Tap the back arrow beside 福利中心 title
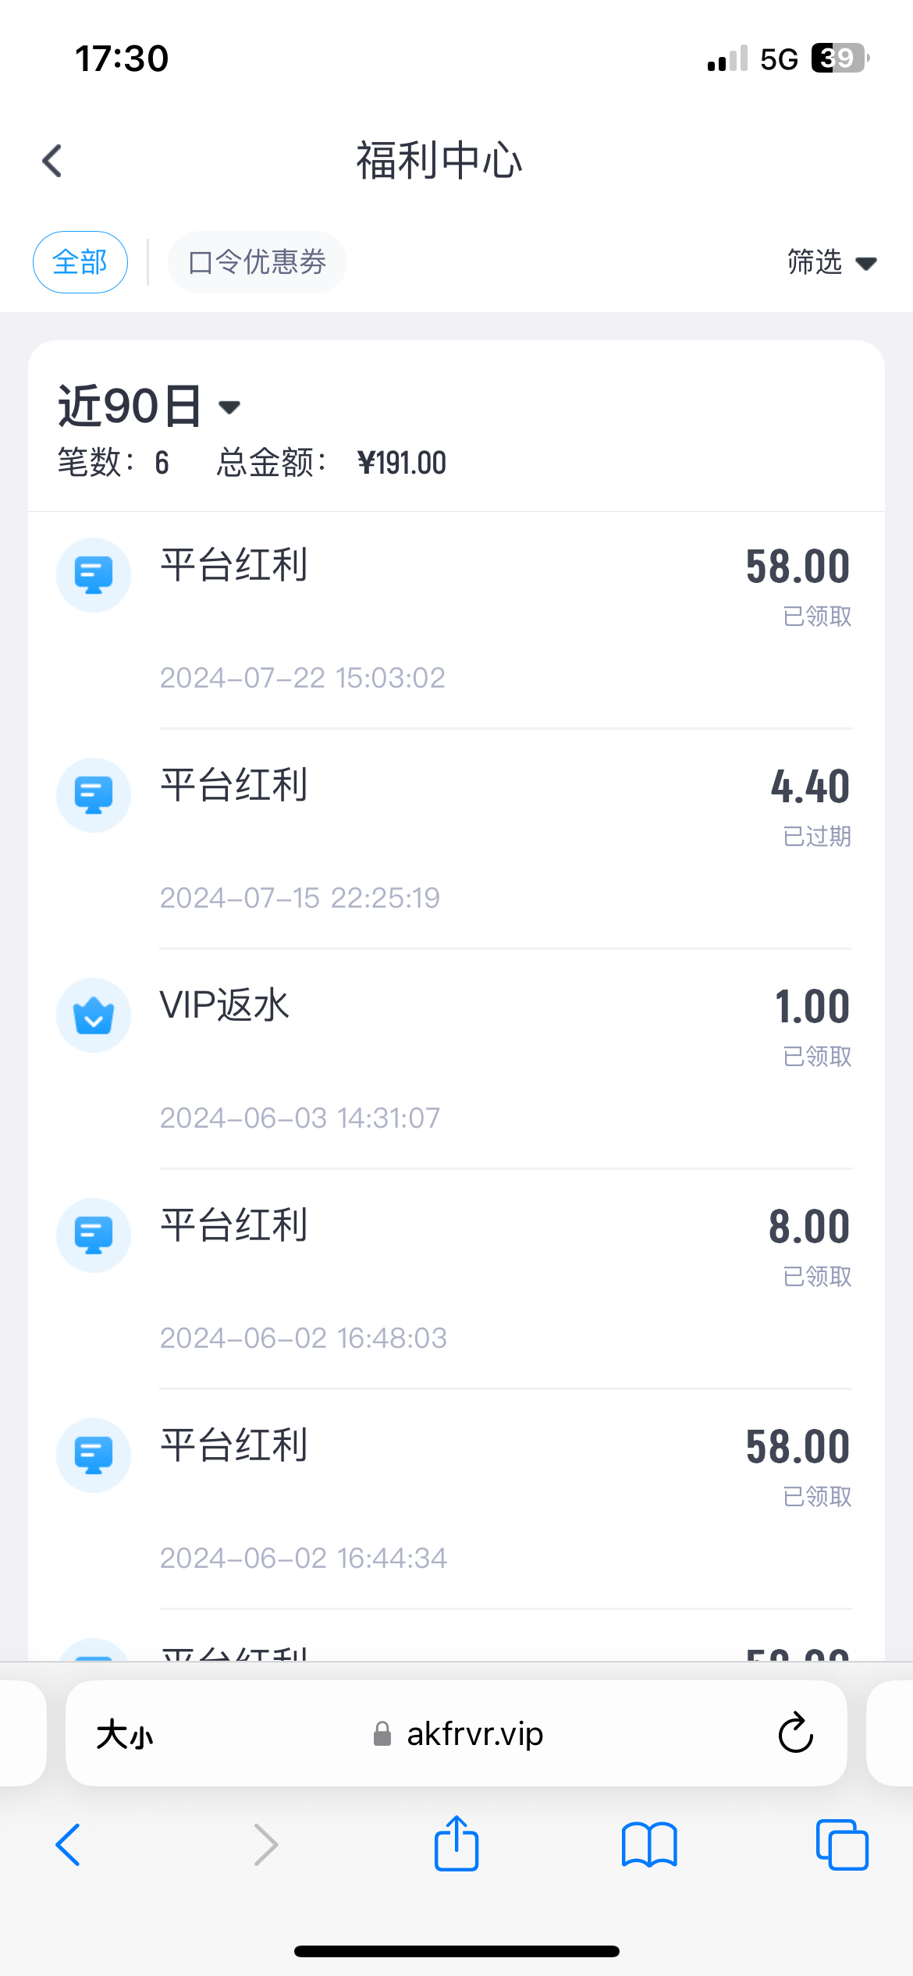Screen dimensions: 913x1976 (52, 162)
